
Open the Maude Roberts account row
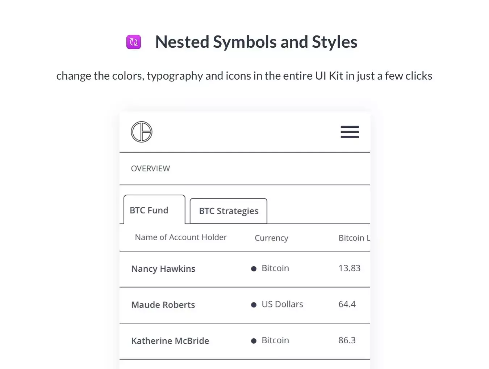pos(245,305)
